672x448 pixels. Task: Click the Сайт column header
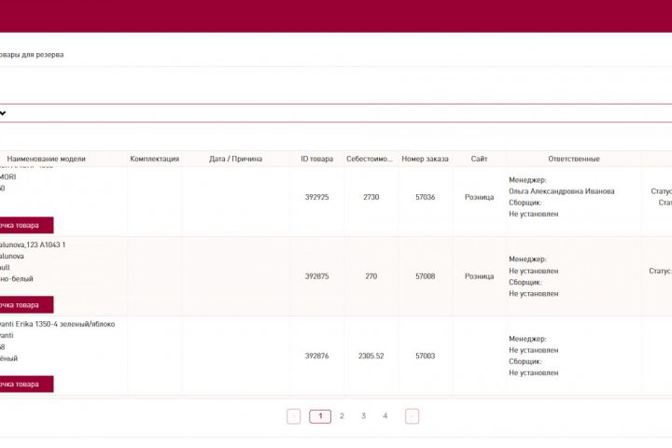(x=479, y=159)
